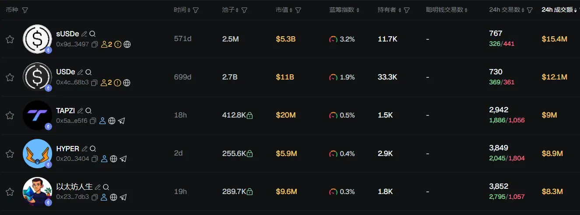The image size is (580, 215).
Task: Click the 以太坊人生 avatar thumbnail
Action: 37,191
